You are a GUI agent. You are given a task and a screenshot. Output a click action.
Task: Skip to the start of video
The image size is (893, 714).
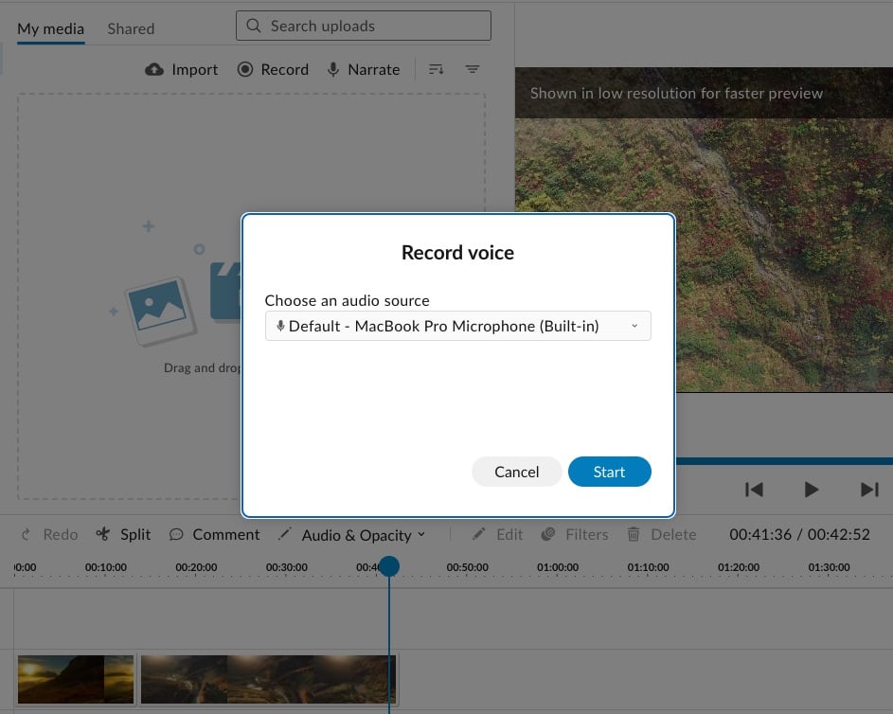754,490
